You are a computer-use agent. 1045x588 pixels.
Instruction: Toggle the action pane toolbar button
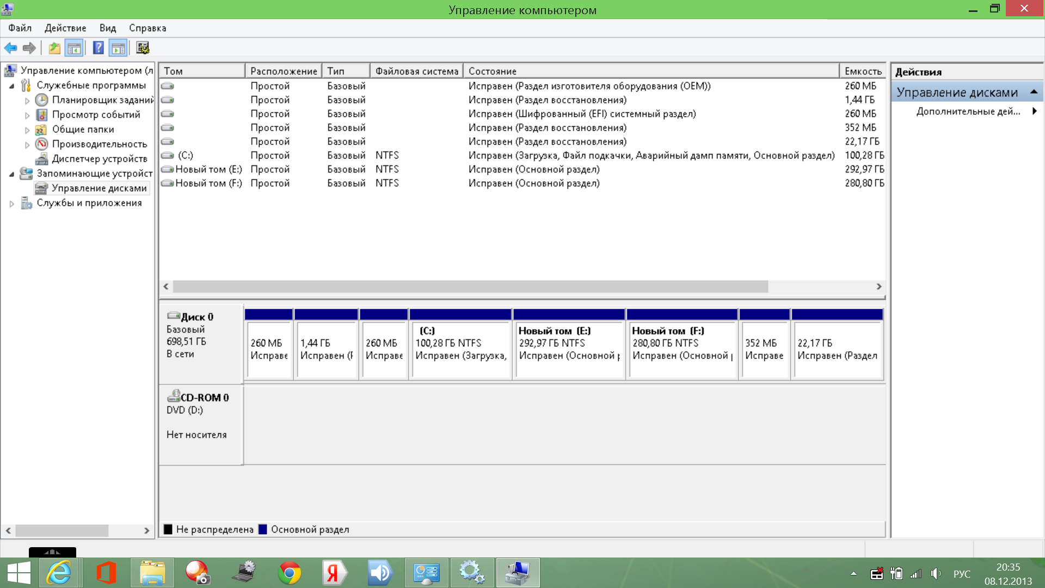click(118, 48)
